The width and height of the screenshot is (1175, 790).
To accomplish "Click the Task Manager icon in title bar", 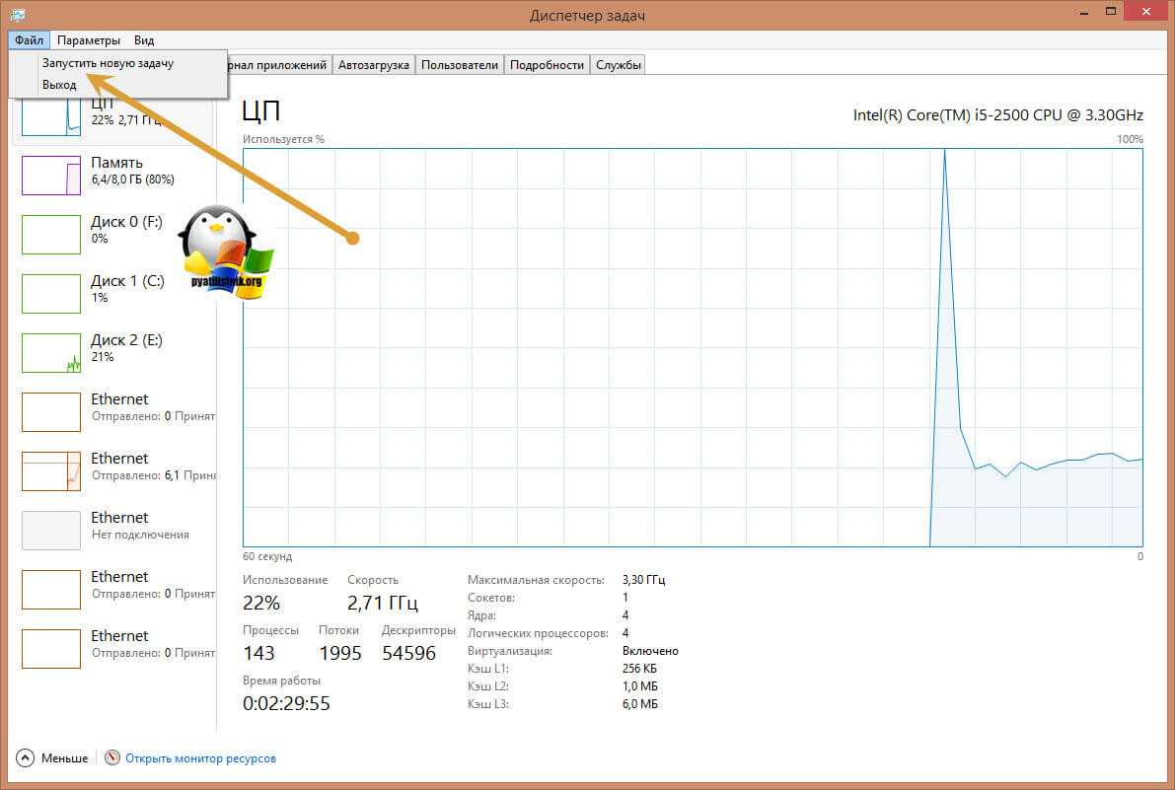I will coord(19,16).
